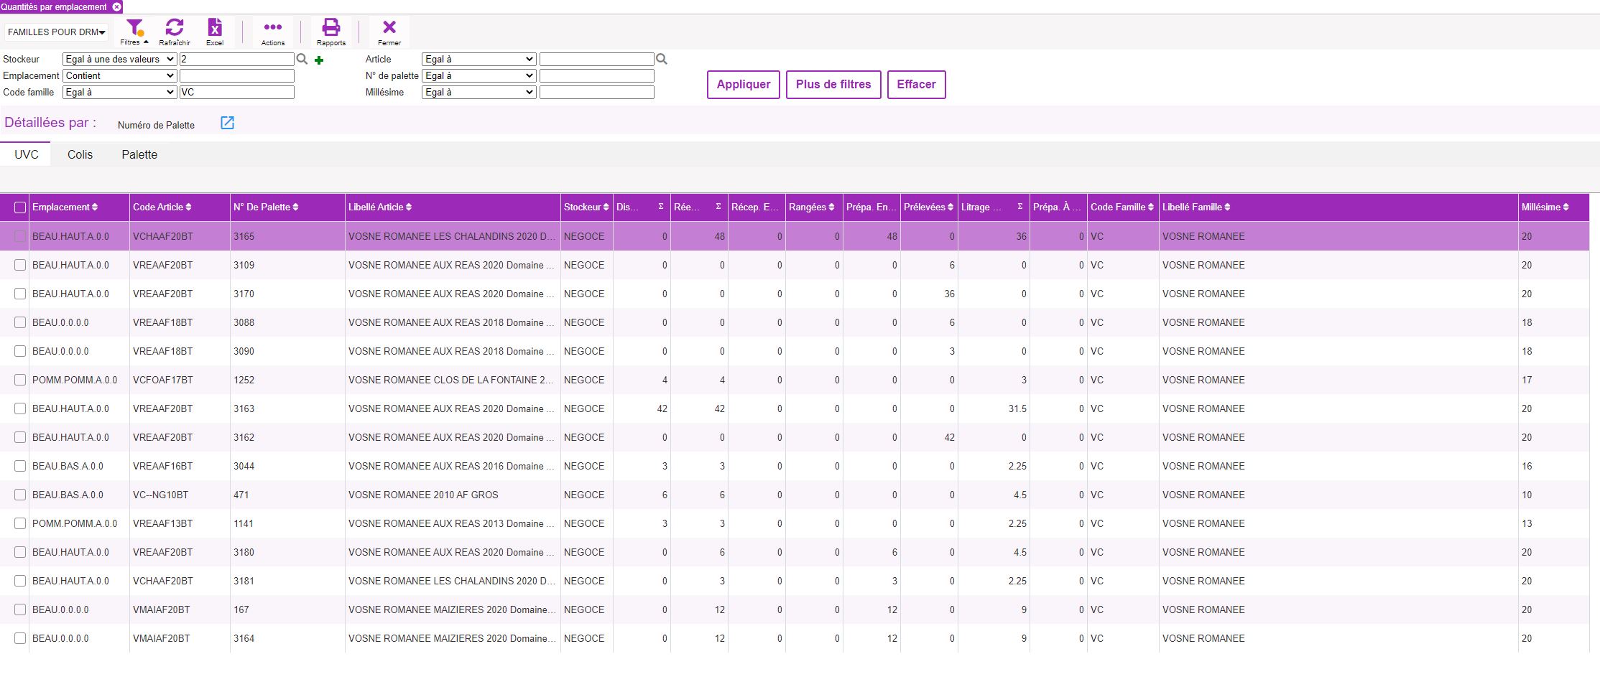
Task: Open the Rapports printer icon
Action: click(x=331, y=27)
